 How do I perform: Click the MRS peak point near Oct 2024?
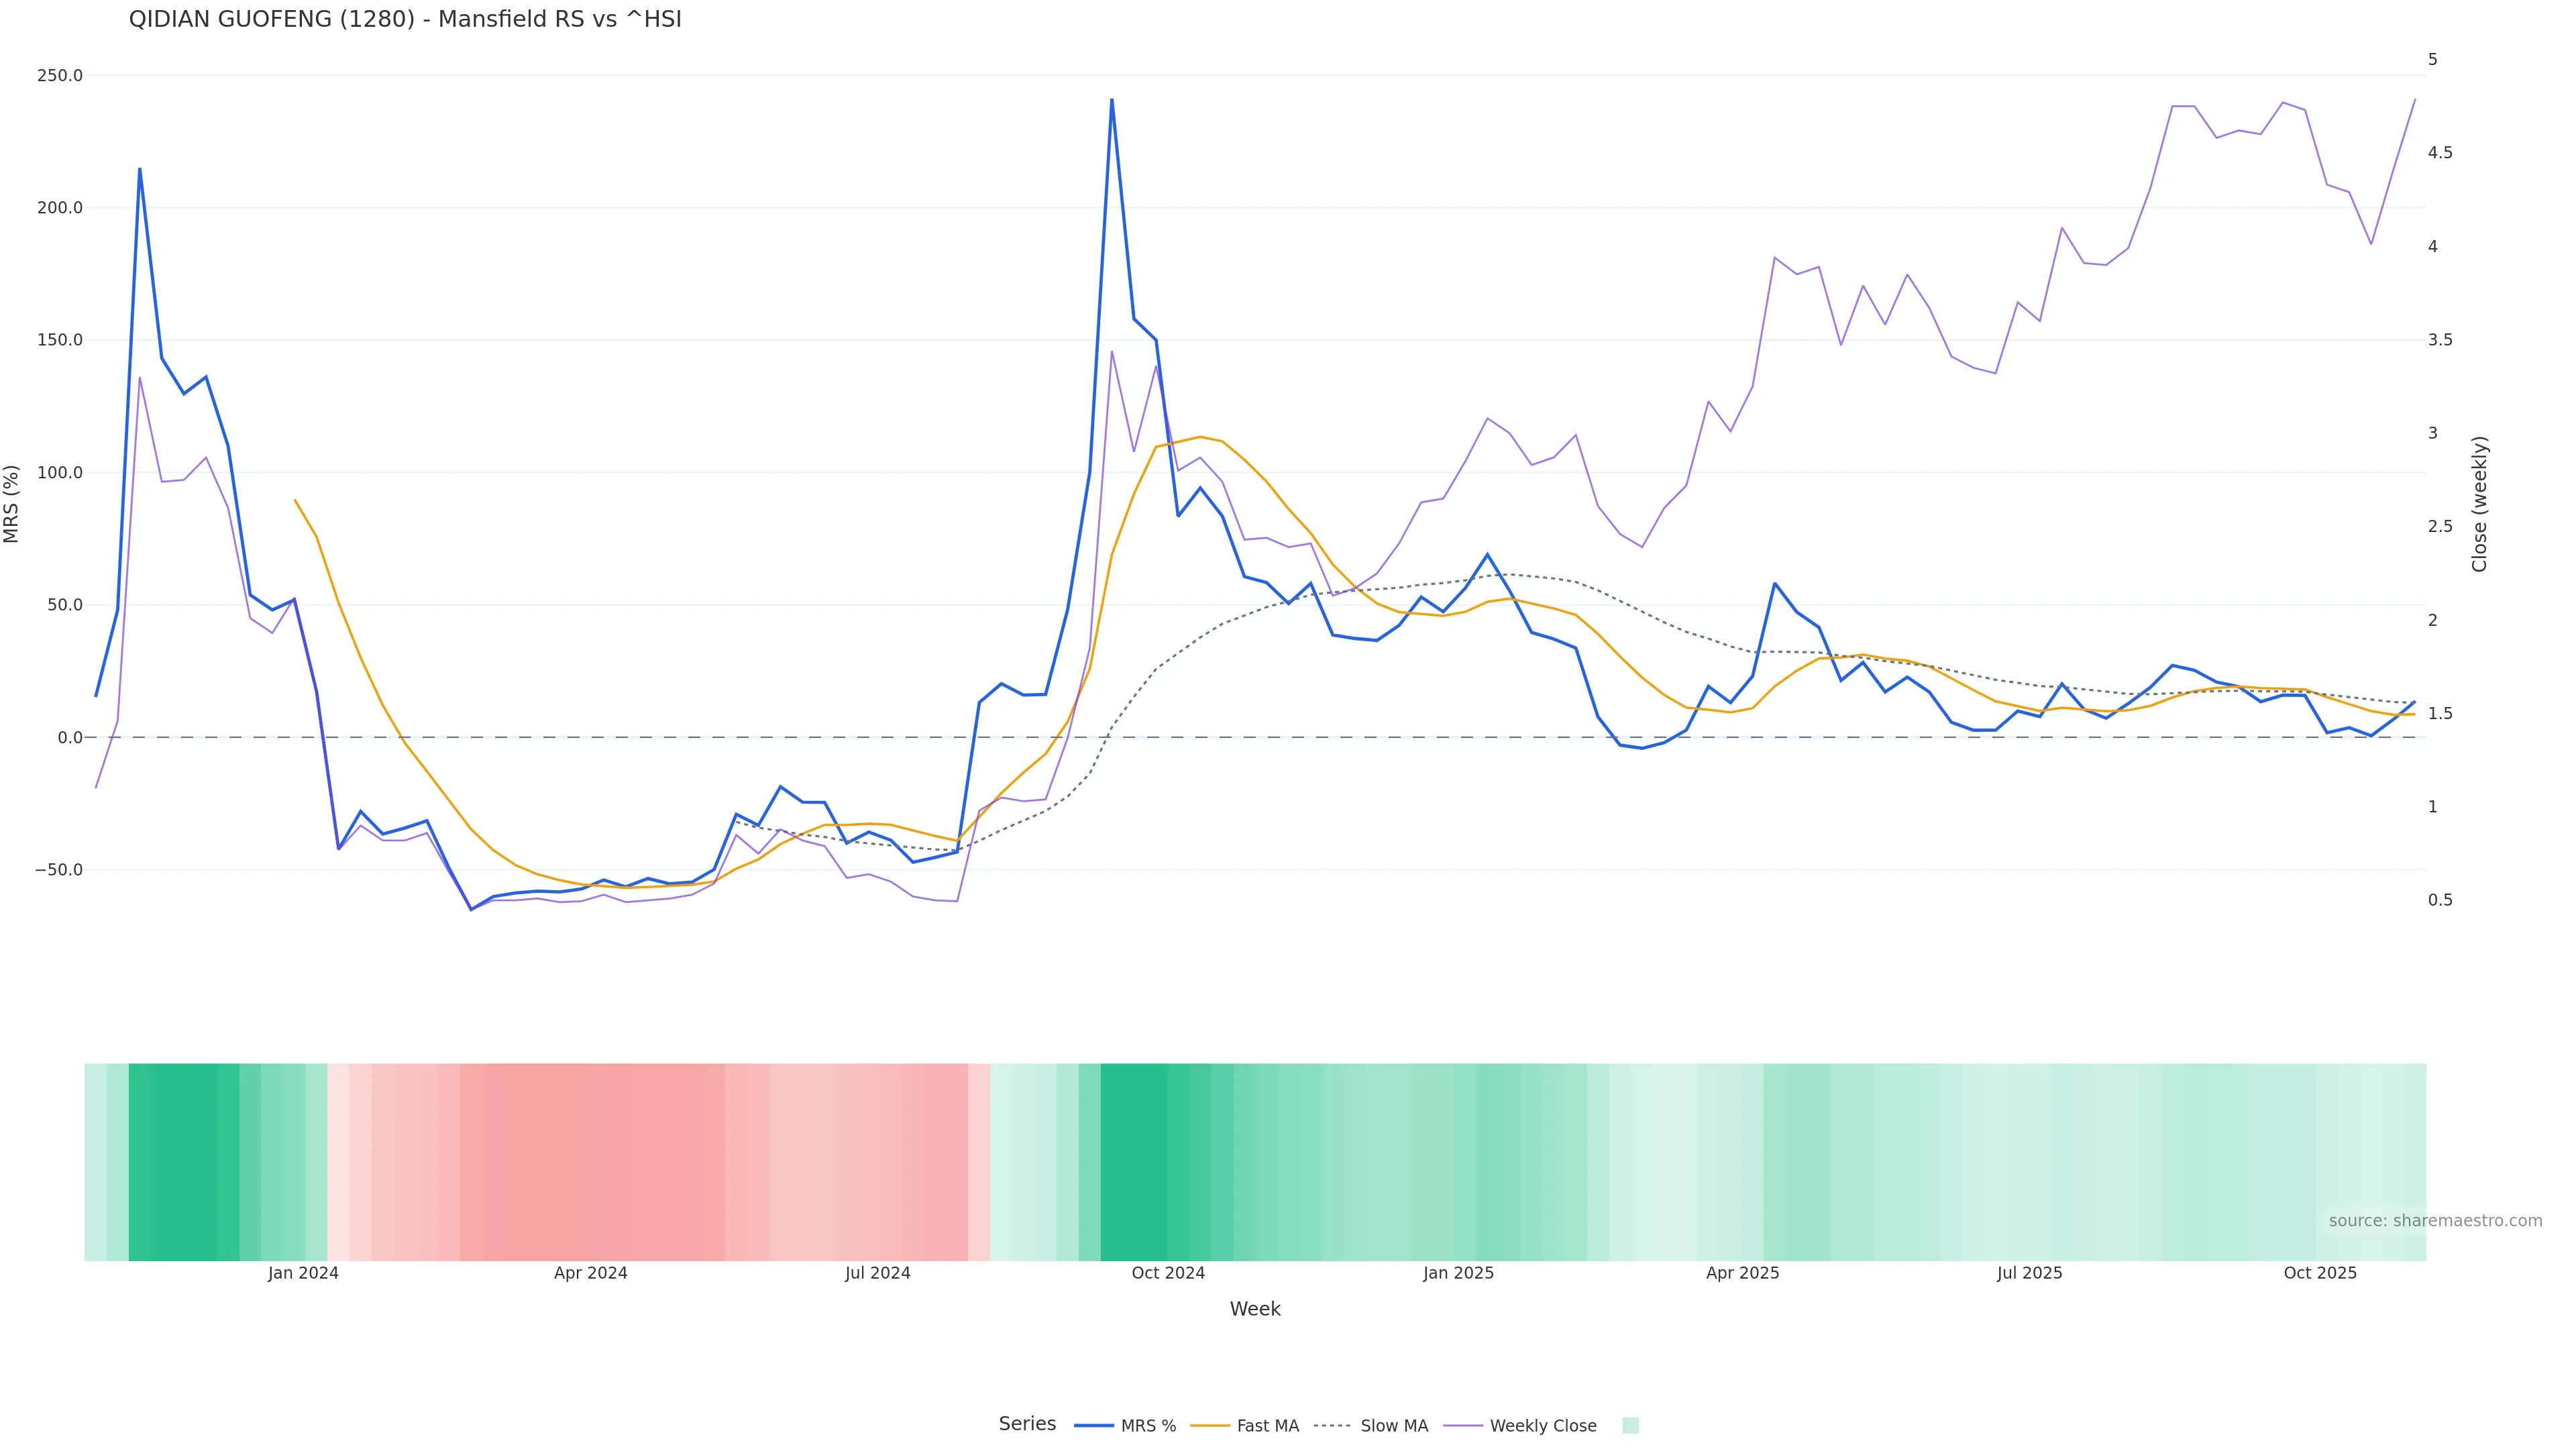(1112, 99)
